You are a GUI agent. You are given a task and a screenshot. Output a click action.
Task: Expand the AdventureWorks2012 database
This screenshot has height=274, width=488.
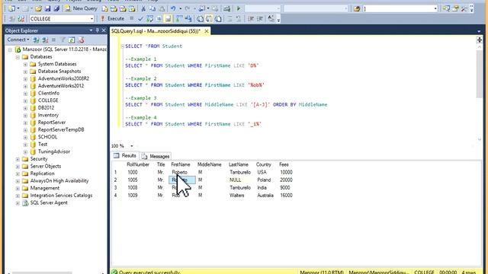(x=25, y=86)
